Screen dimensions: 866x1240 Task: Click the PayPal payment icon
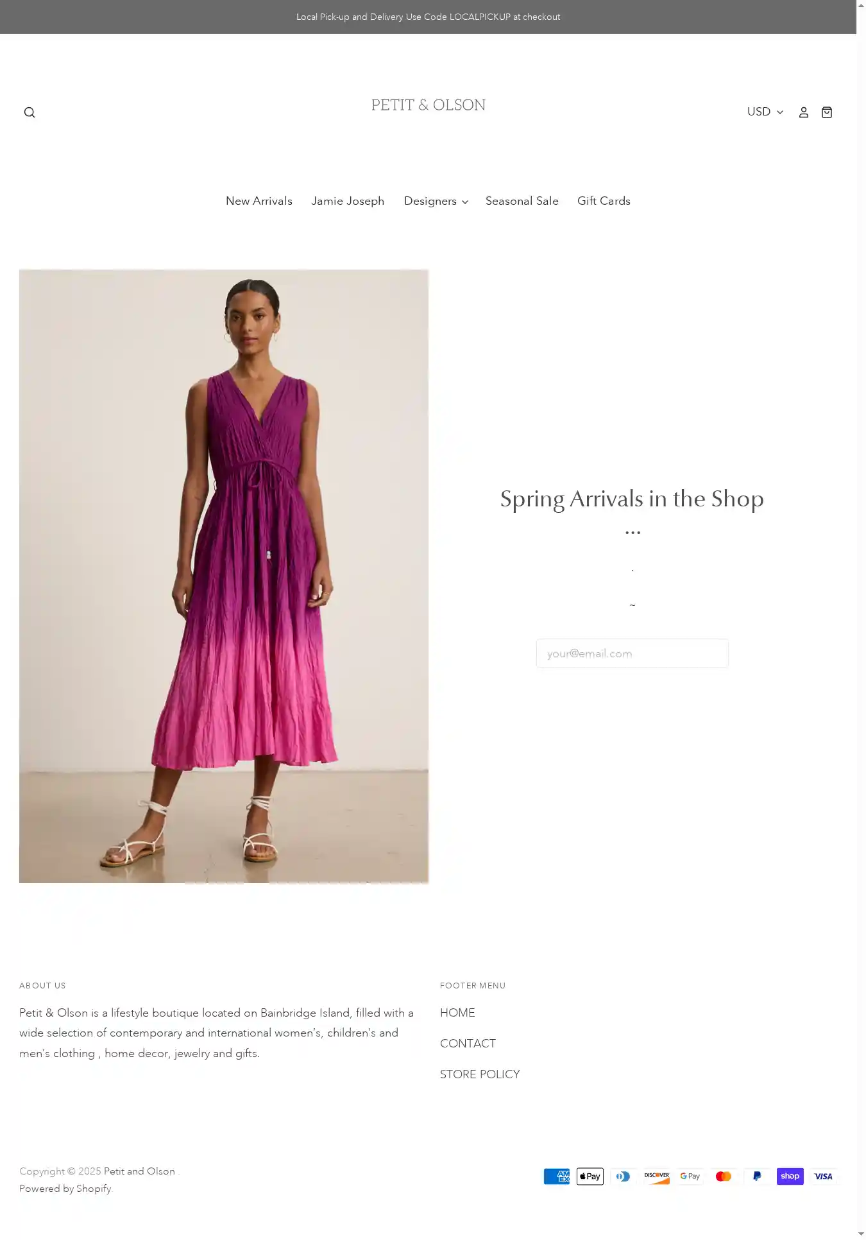pyautogui.click(x=757, y=1176)
